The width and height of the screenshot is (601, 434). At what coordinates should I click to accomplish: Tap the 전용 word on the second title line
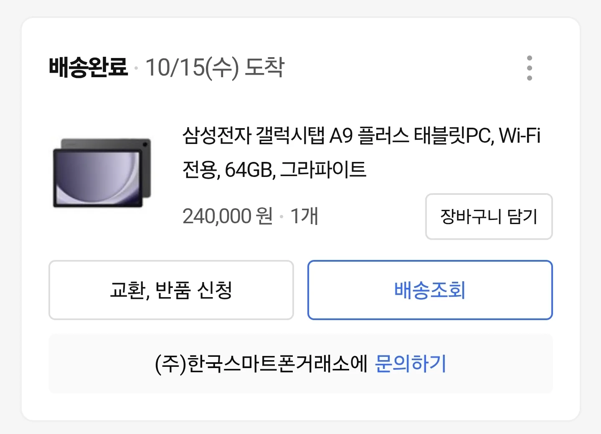coord(200,169)
